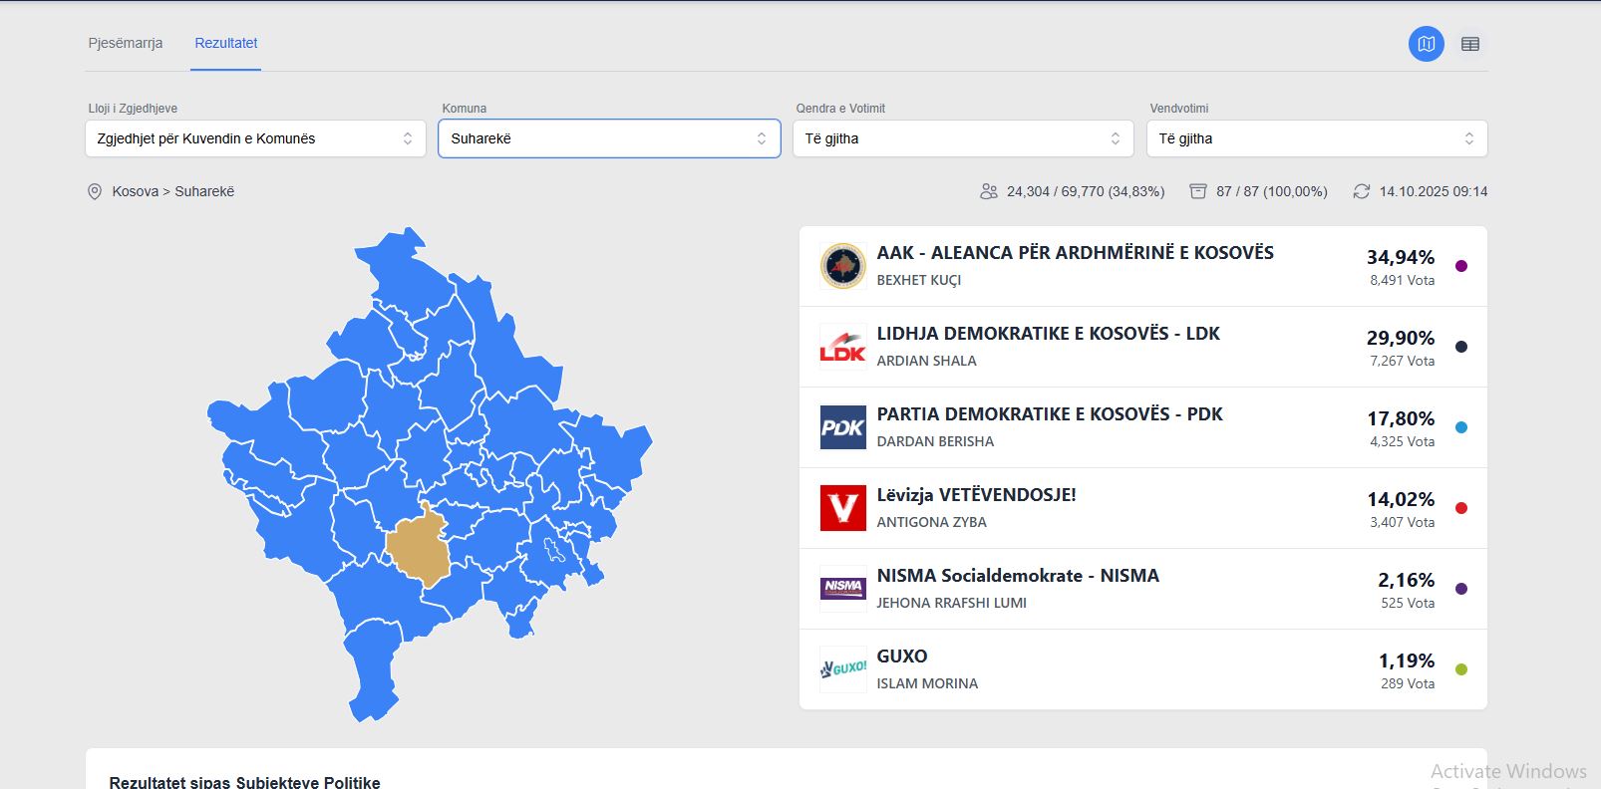The height and width of the screenshot is (789, 1601).
Task: Click the PDK party logo
Action: 842,427
